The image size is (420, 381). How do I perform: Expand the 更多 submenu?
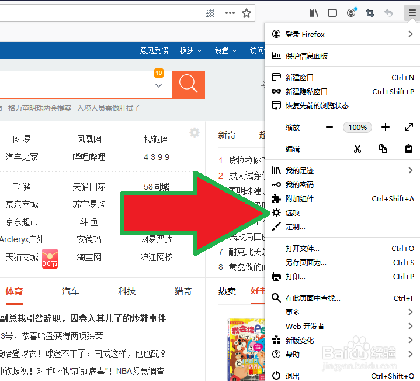pos(342,312)
